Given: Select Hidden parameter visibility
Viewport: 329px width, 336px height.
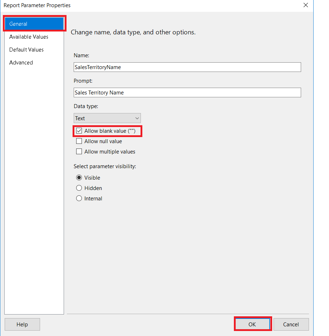Looking at the screenshot, I should [x=79, y=188].
